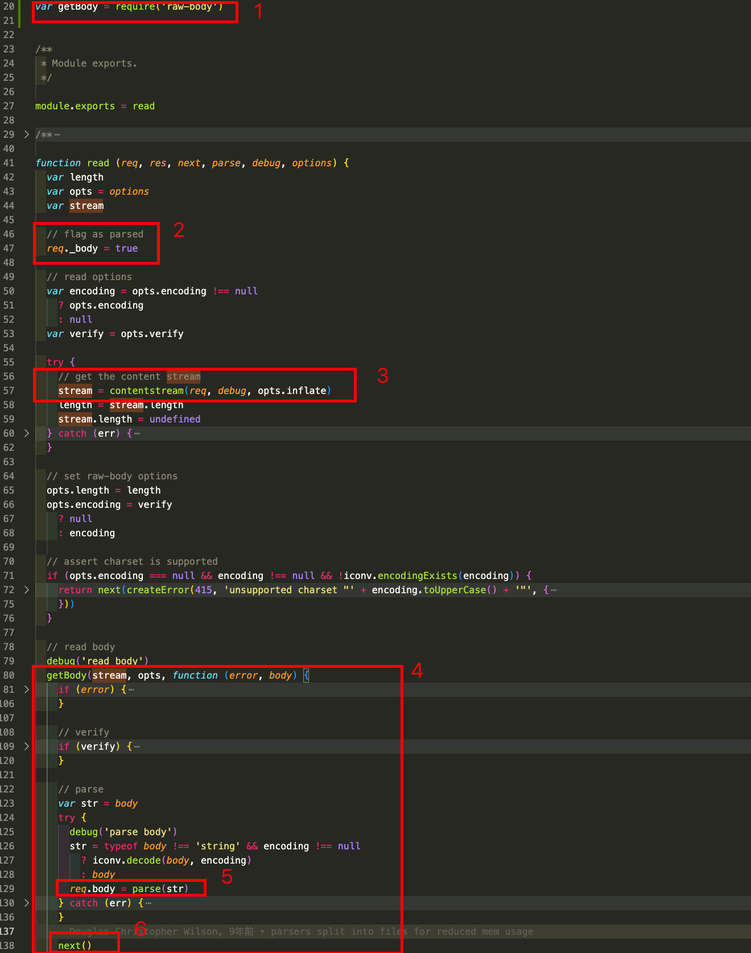Click the '// read options' comment
751x953 pixels.
(x=89, y=277)
